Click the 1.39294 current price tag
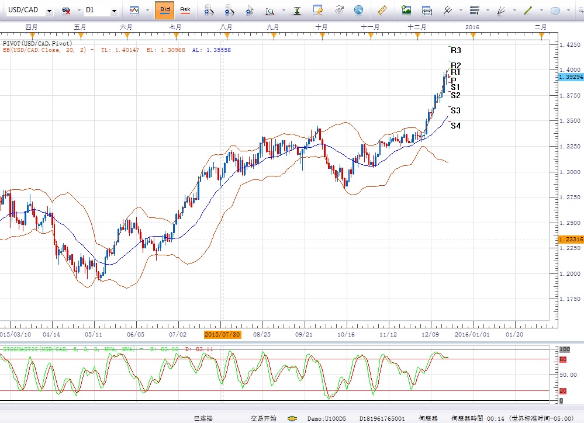584x423 pixels. [570, 77]
